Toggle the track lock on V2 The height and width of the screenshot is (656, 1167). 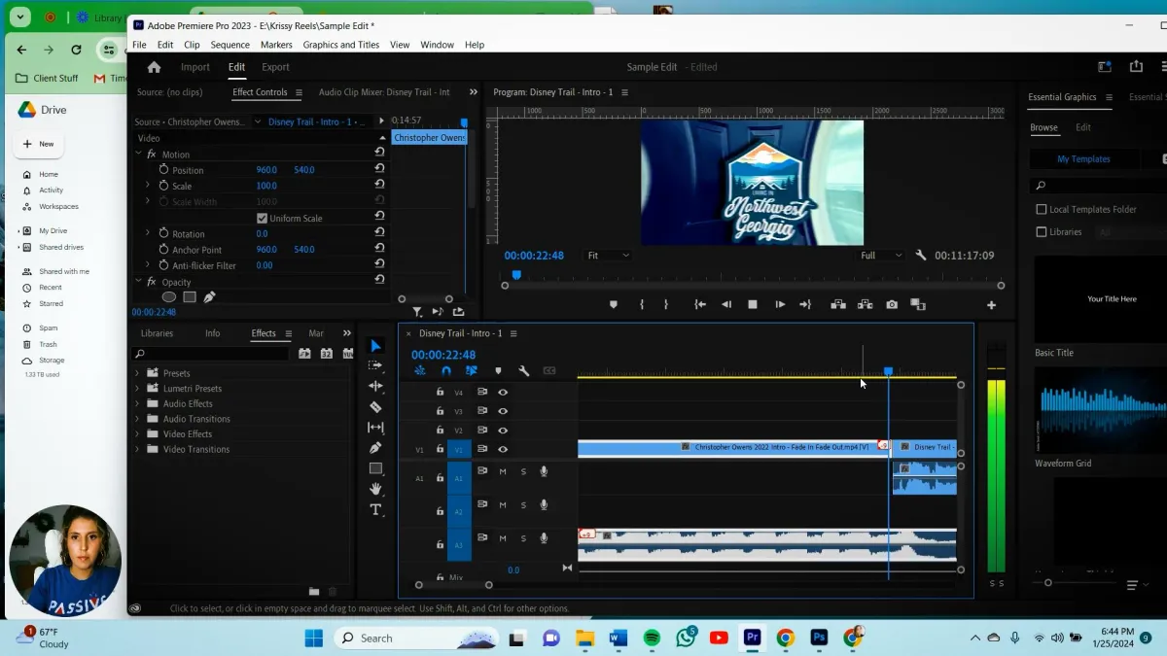[440, 431]
